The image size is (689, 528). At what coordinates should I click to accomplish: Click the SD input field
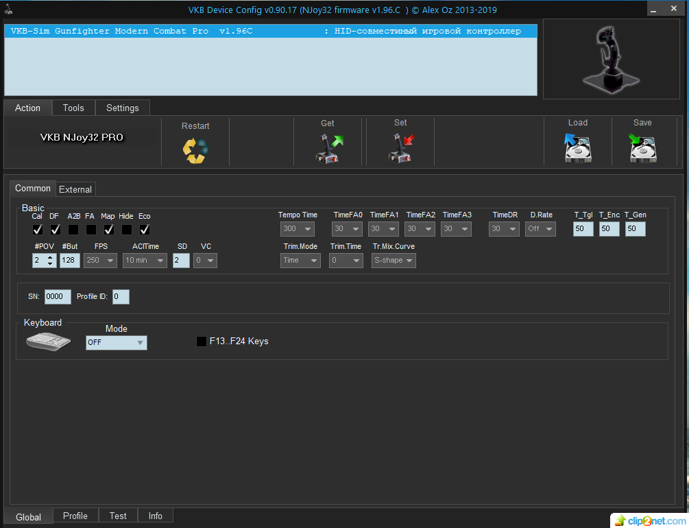[181, 261]
